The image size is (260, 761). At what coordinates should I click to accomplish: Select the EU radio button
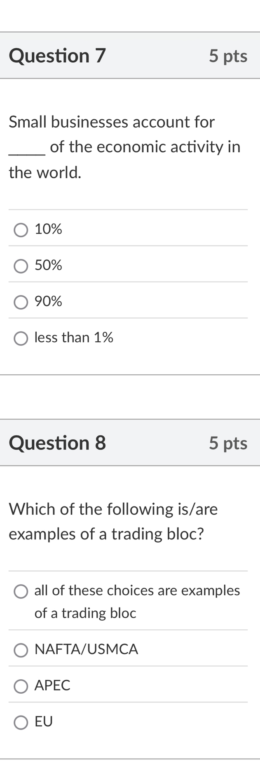pyautogui.click(x=21, y=723)
